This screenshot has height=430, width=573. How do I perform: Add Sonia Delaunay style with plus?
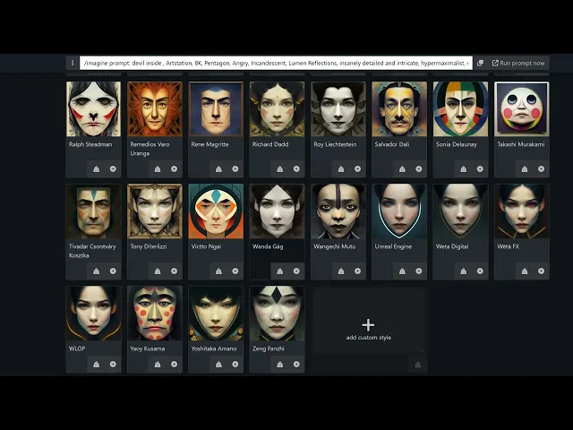coord(480,169)
